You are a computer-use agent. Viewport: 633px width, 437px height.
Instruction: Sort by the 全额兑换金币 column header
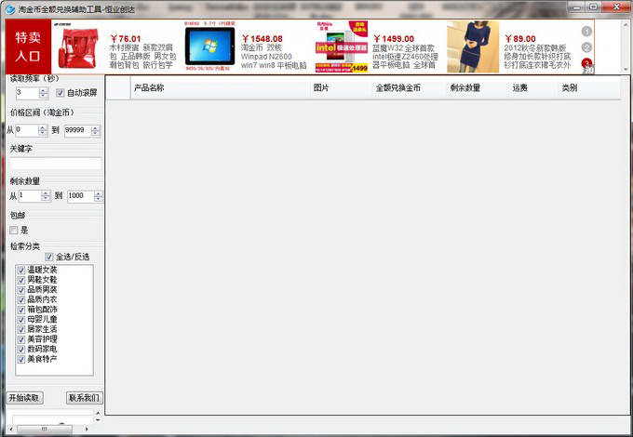click(409, 88)
